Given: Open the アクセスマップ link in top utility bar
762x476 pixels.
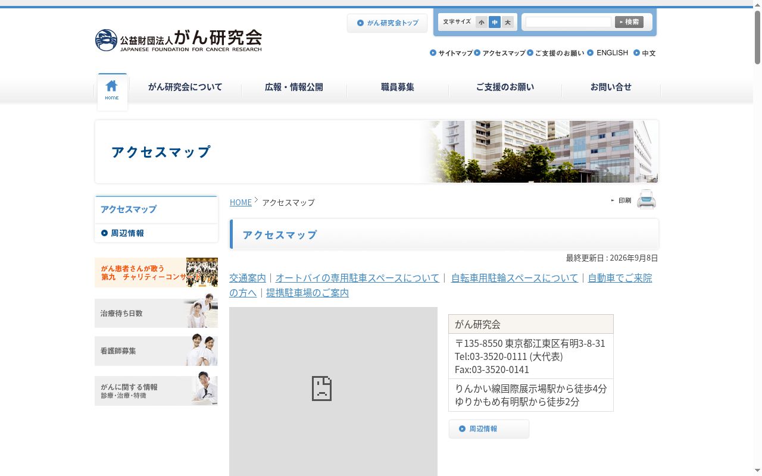Looking at the screenshot, I should tap(500, 53).
